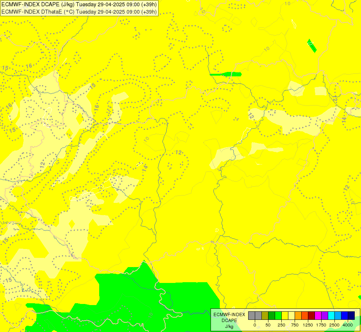Click the legend's 1750 tick label
Viewport: 361px width, 332px height.
pos(321,325)
